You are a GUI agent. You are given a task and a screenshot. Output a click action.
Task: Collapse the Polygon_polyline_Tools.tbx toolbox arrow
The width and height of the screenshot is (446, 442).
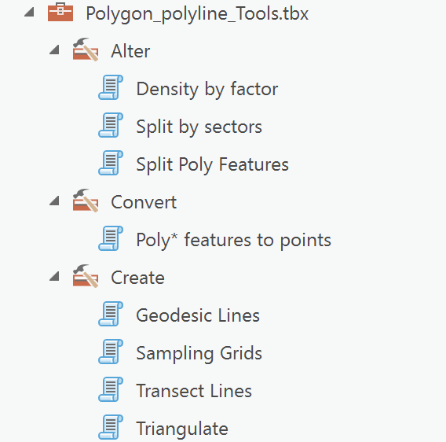point(29,13)
